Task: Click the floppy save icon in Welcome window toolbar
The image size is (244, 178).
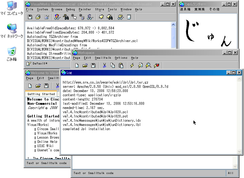Action: pos(46,86)
